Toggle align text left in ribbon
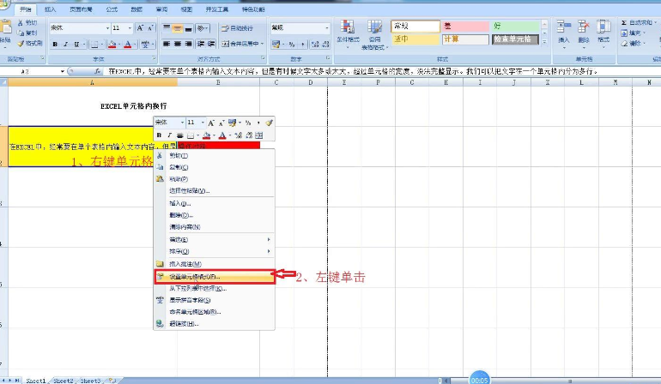The width and height of the screenshot is (661, 384). coord(167,44)
